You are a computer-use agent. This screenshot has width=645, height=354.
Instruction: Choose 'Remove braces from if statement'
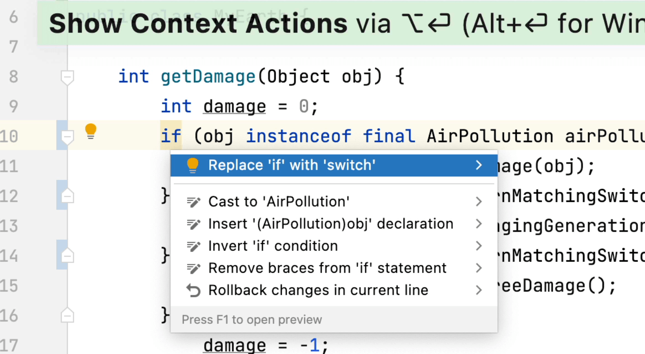pyautogui.click(x=327, y=268)
